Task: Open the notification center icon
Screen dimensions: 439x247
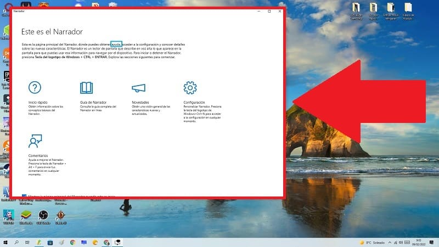Action: coord(431,243)
